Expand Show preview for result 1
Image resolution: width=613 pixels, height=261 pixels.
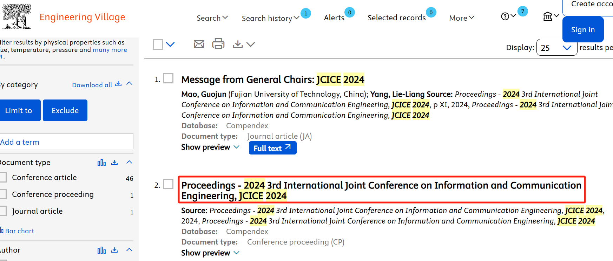[x=210, y=147]
